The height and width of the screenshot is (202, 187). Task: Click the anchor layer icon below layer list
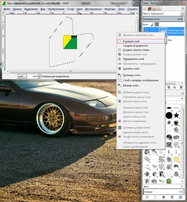tap(175, 87)
